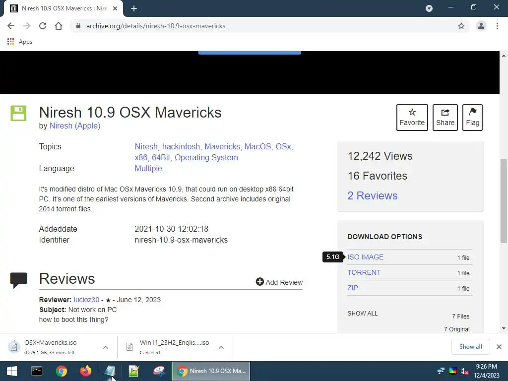Click the address bar URL
Screen dimensions: 508x381
point(156,26)
